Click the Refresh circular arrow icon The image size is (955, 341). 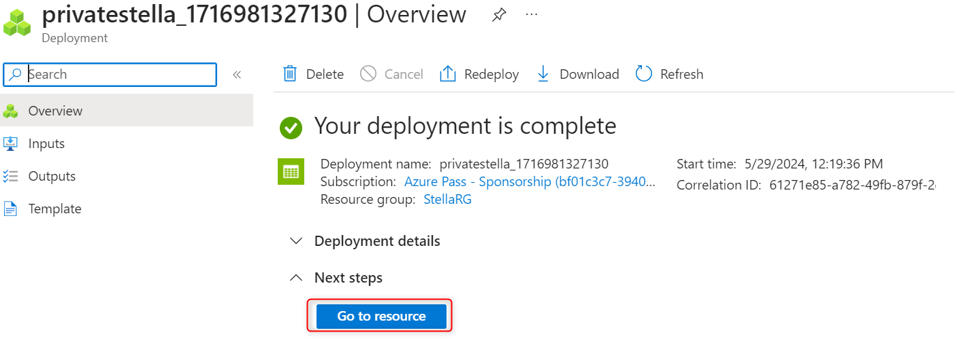coord(644,74)
